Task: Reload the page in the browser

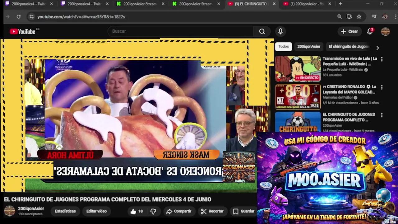Action: tap(19, 16)
